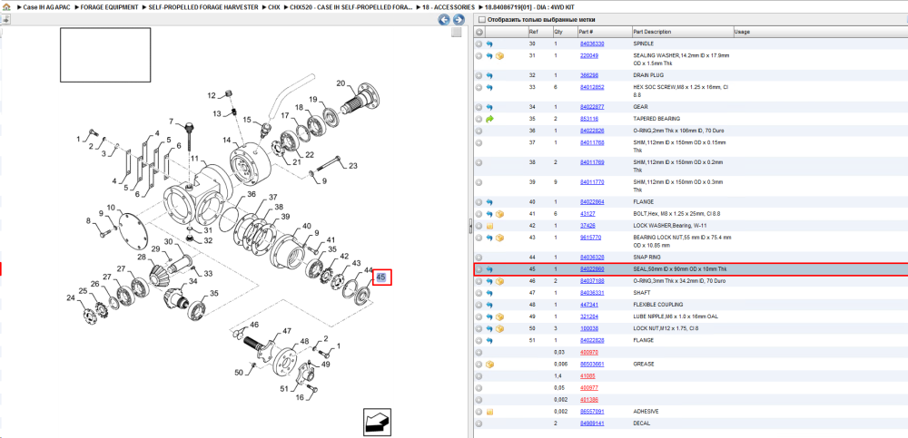This screenshot has height=438, width=908.
Task: Click the large arrow icon below the diagram
Action: click(x=377, y=422)
